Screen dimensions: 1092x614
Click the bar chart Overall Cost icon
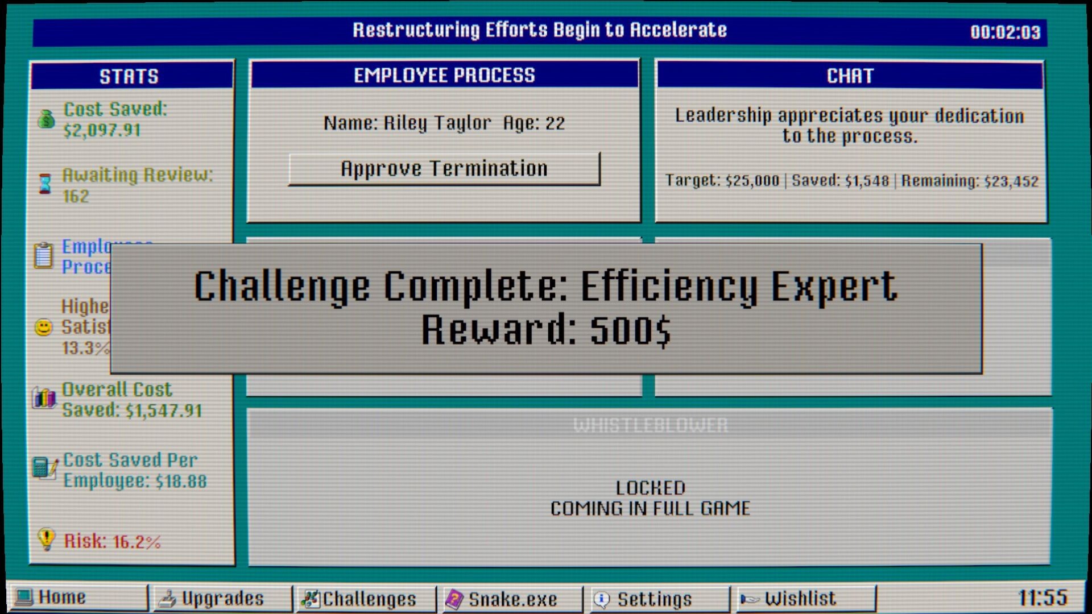coord(44,398)
